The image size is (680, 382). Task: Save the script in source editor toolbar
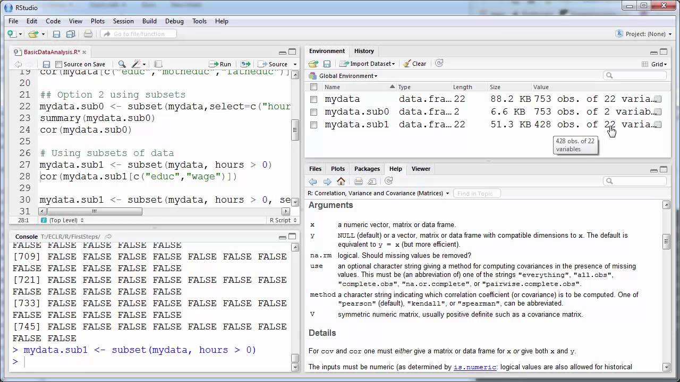[x=46, y=64]
